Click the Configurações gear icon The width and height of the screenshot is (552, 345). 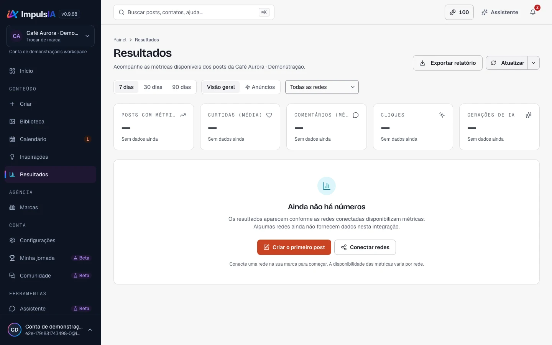coord(12,240)
